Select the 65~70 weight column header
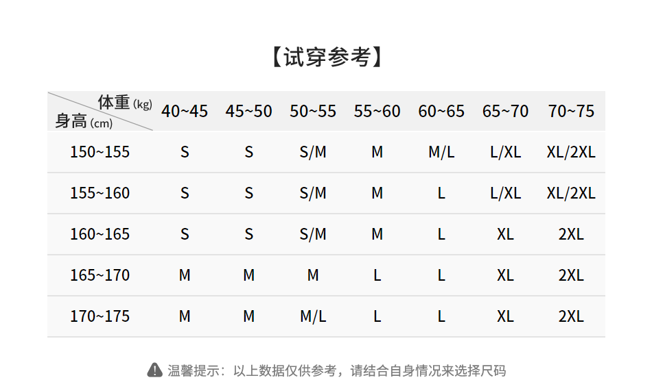 (505, 111)
